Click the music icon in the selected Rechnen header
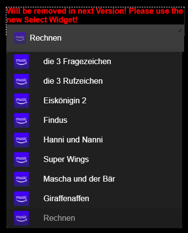188x233 pixels. tap(20, 38)
